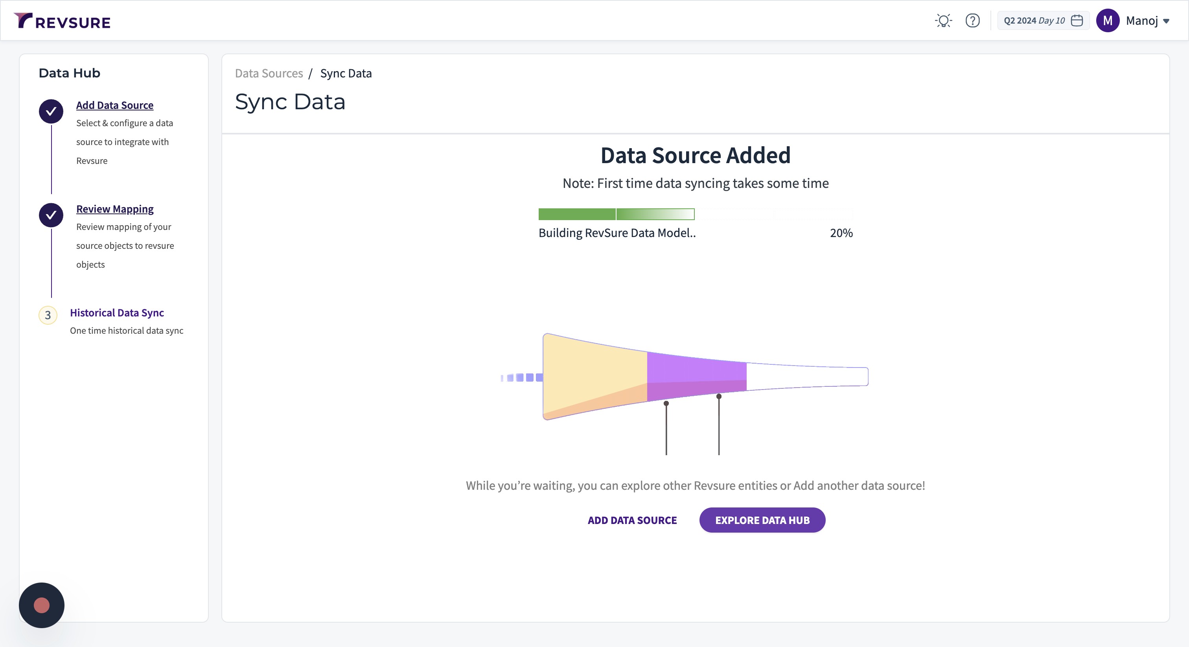Open the Review Mapping step link
The image size is (1189, 647).
(114, 209)
